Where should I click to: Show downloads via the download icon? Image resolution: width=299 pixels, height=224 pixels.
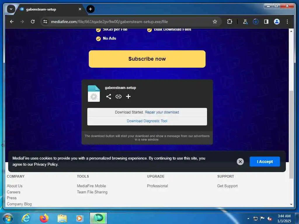tap(256, 22)
